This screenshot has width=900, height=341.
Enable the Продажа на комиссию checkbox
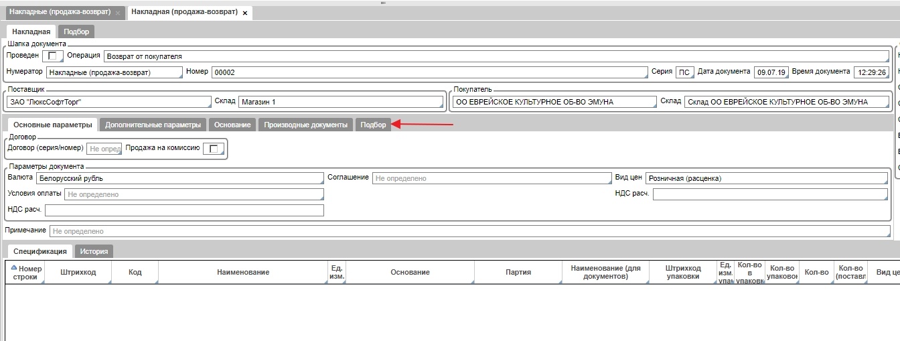(214, 149)
